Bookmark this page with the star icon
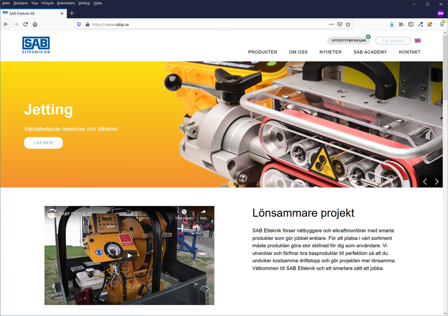Image resolution: width=448 pixels, height=316 pixels. point(348,25)
